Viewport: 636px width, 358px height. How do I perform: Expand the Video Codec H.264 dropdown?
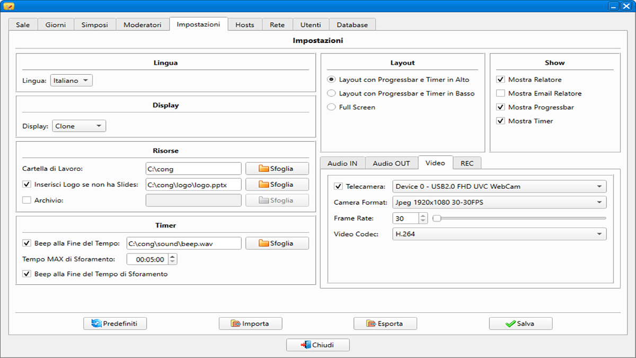[x=499, y=234]
